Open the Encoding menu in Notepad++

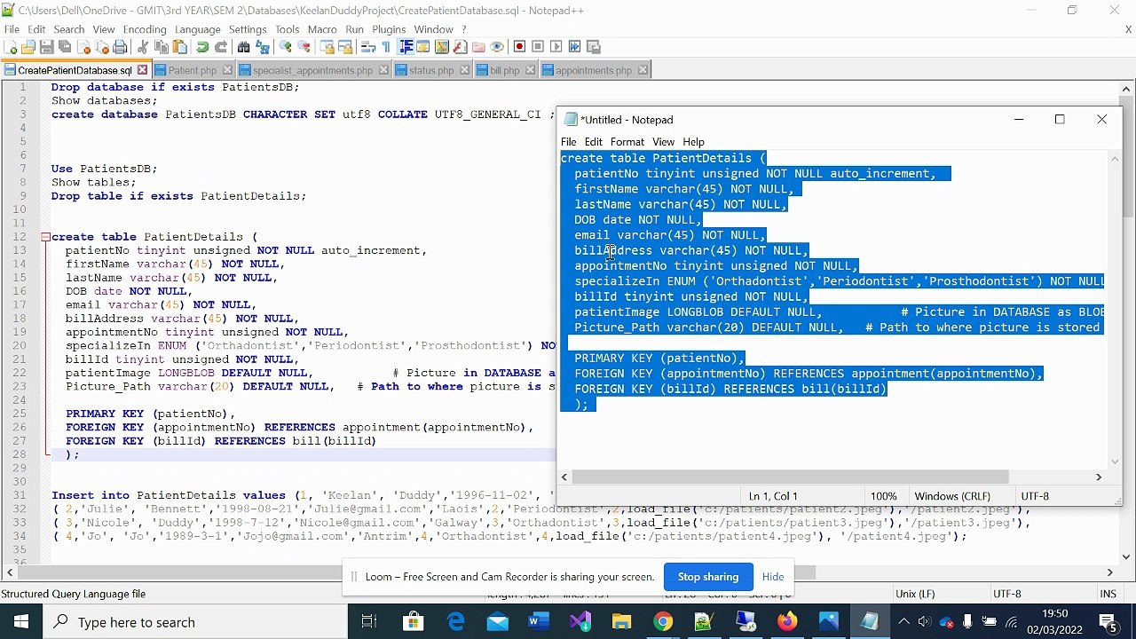click(145, 29)
